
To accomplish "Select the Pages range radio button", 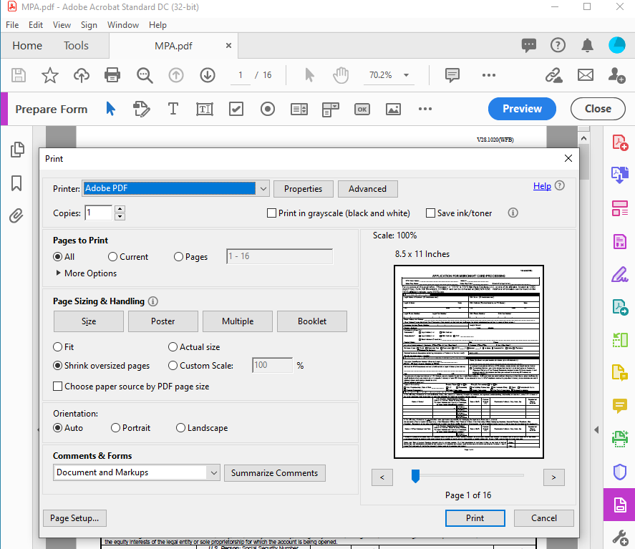I will pyautogui.click(x=178, y=257).
